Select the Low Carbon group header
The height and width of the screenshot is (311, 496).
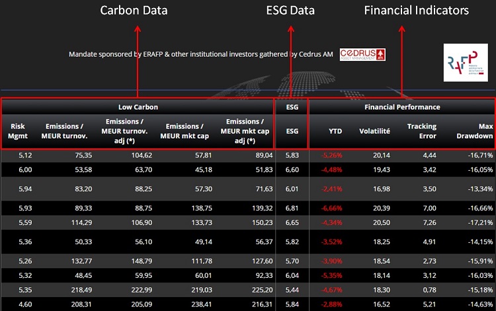click(x=138, y=107)
